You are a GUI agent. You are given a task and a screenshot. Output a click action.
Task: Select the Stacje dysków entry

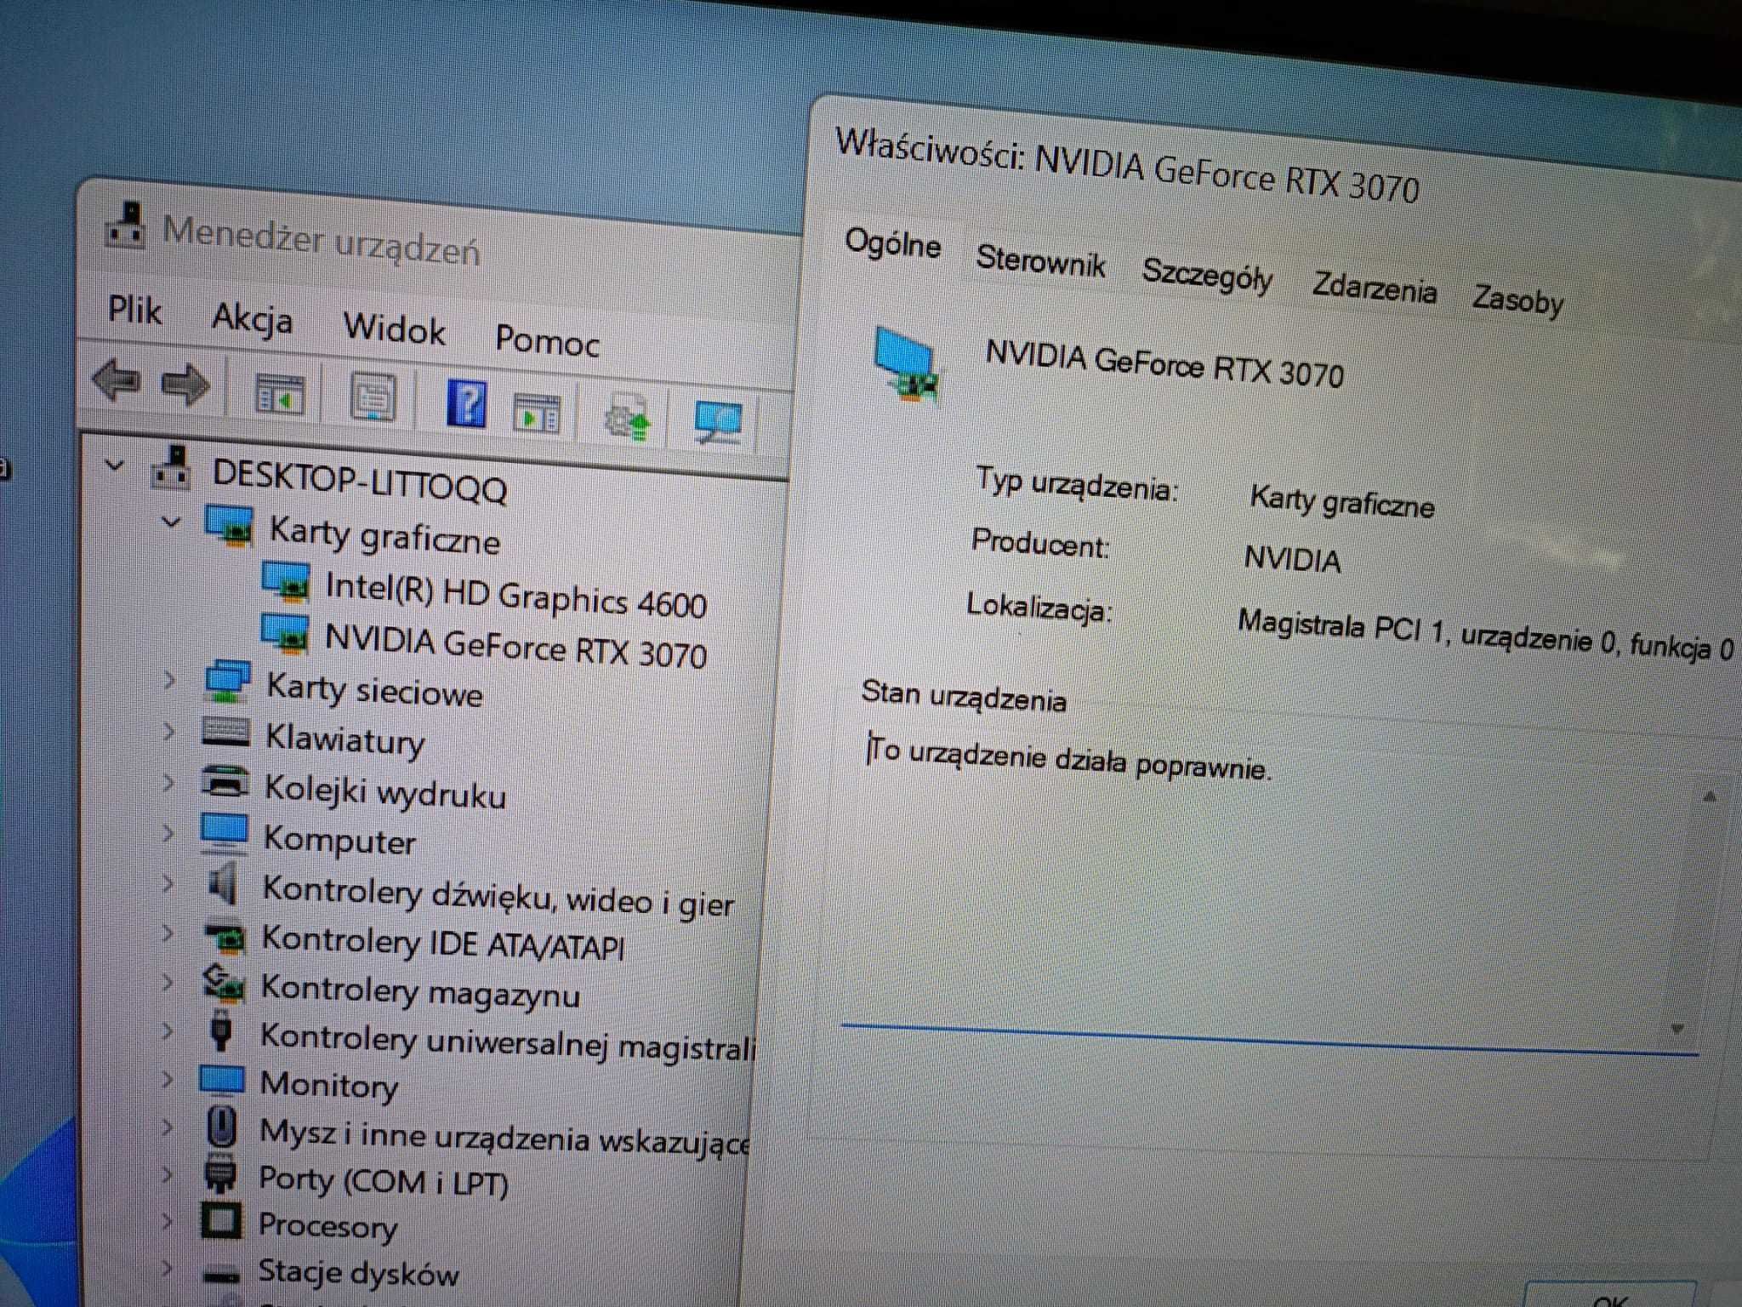click(359, 1273)
